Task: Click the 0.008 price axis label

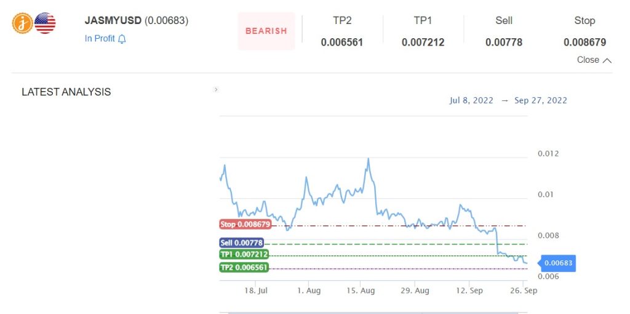Action: click(548, 235)
